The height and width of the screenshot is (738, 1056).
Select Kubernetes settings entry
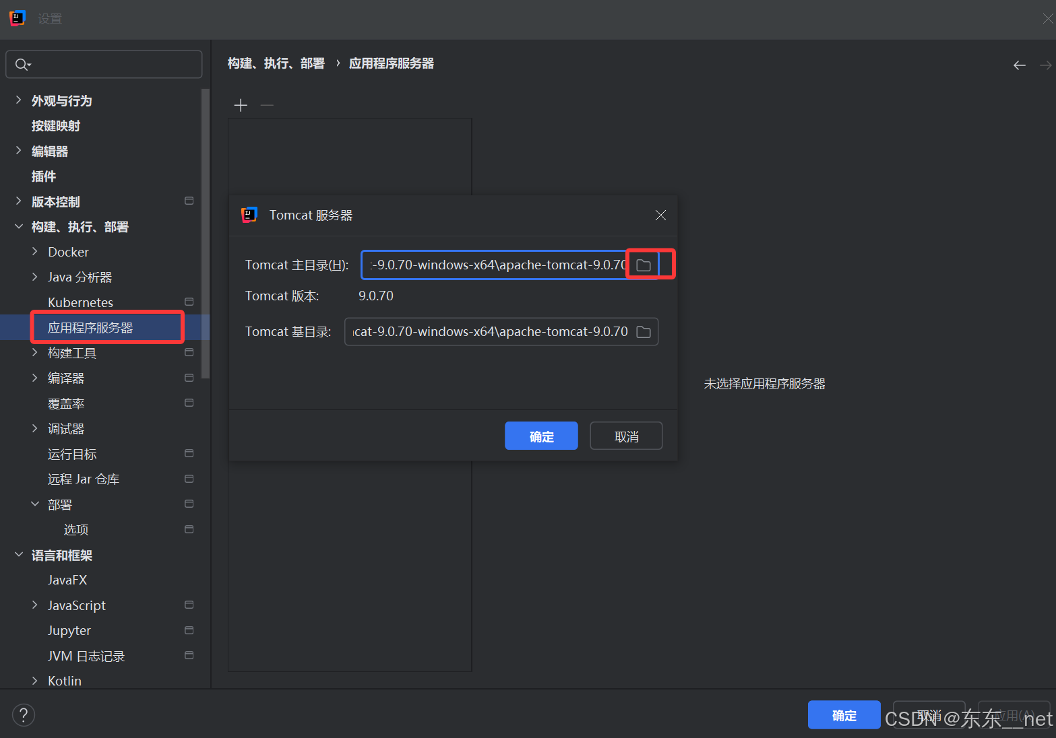[x=80, y=302]
